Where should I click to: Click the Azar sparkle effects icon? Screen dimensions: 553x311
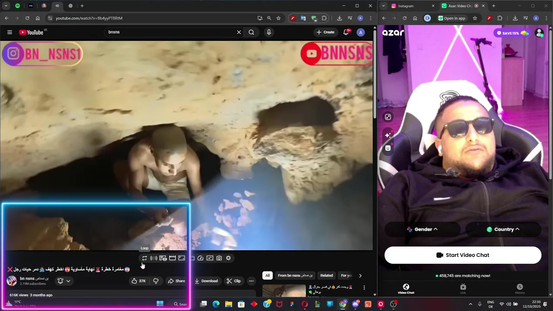[388, 135]
